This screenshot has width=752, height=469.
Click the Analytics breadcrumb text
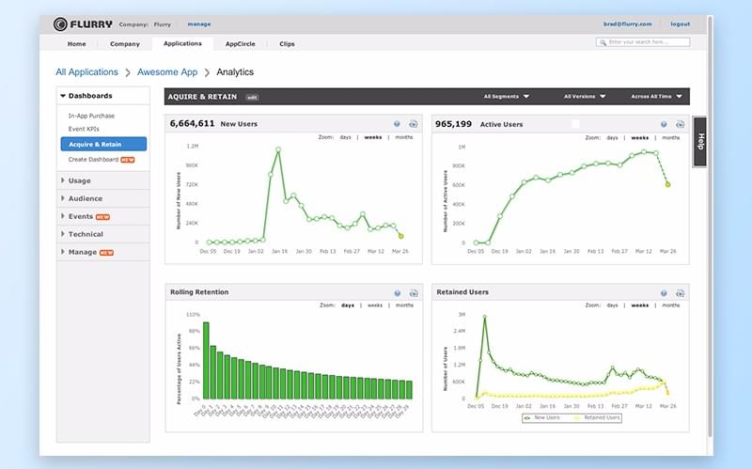[235, 72]
